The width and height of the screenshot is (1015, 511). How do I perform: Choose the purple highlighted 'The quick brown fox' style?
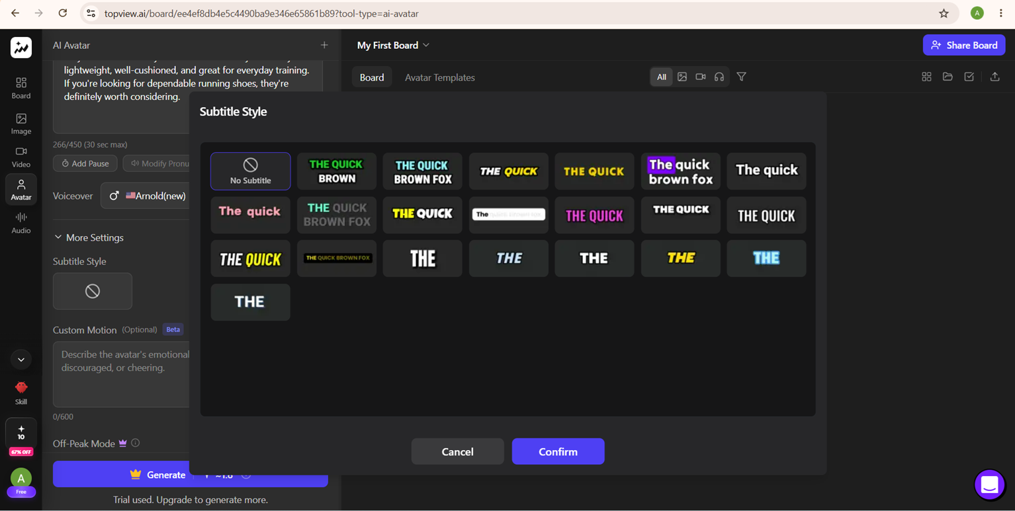click(680, 171)
